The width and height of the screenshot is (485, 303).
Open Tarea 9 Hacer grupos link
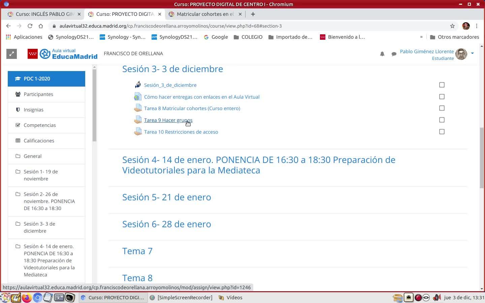pyautogui.click(x=168, y=120)
